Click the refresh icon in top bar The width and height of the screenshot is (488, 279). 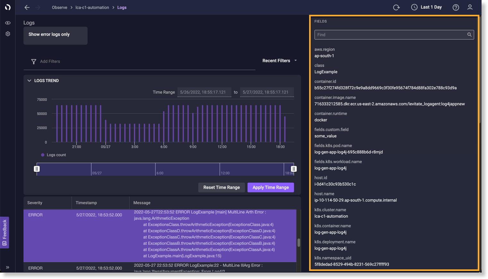click(x=396, y=7)
